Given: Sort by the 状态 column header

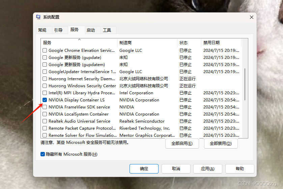Looking at the screenshot, I should tap(189, 43).
